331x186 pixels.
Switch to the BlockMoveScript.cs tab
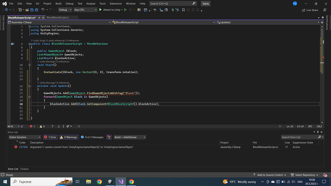58,17
